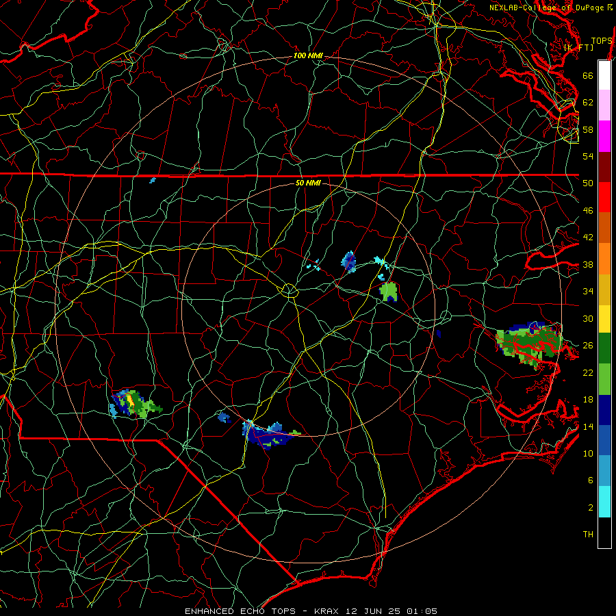Pick the cyan legend swatch near 2
Screen dimensions: 616x616
(604, 502)
